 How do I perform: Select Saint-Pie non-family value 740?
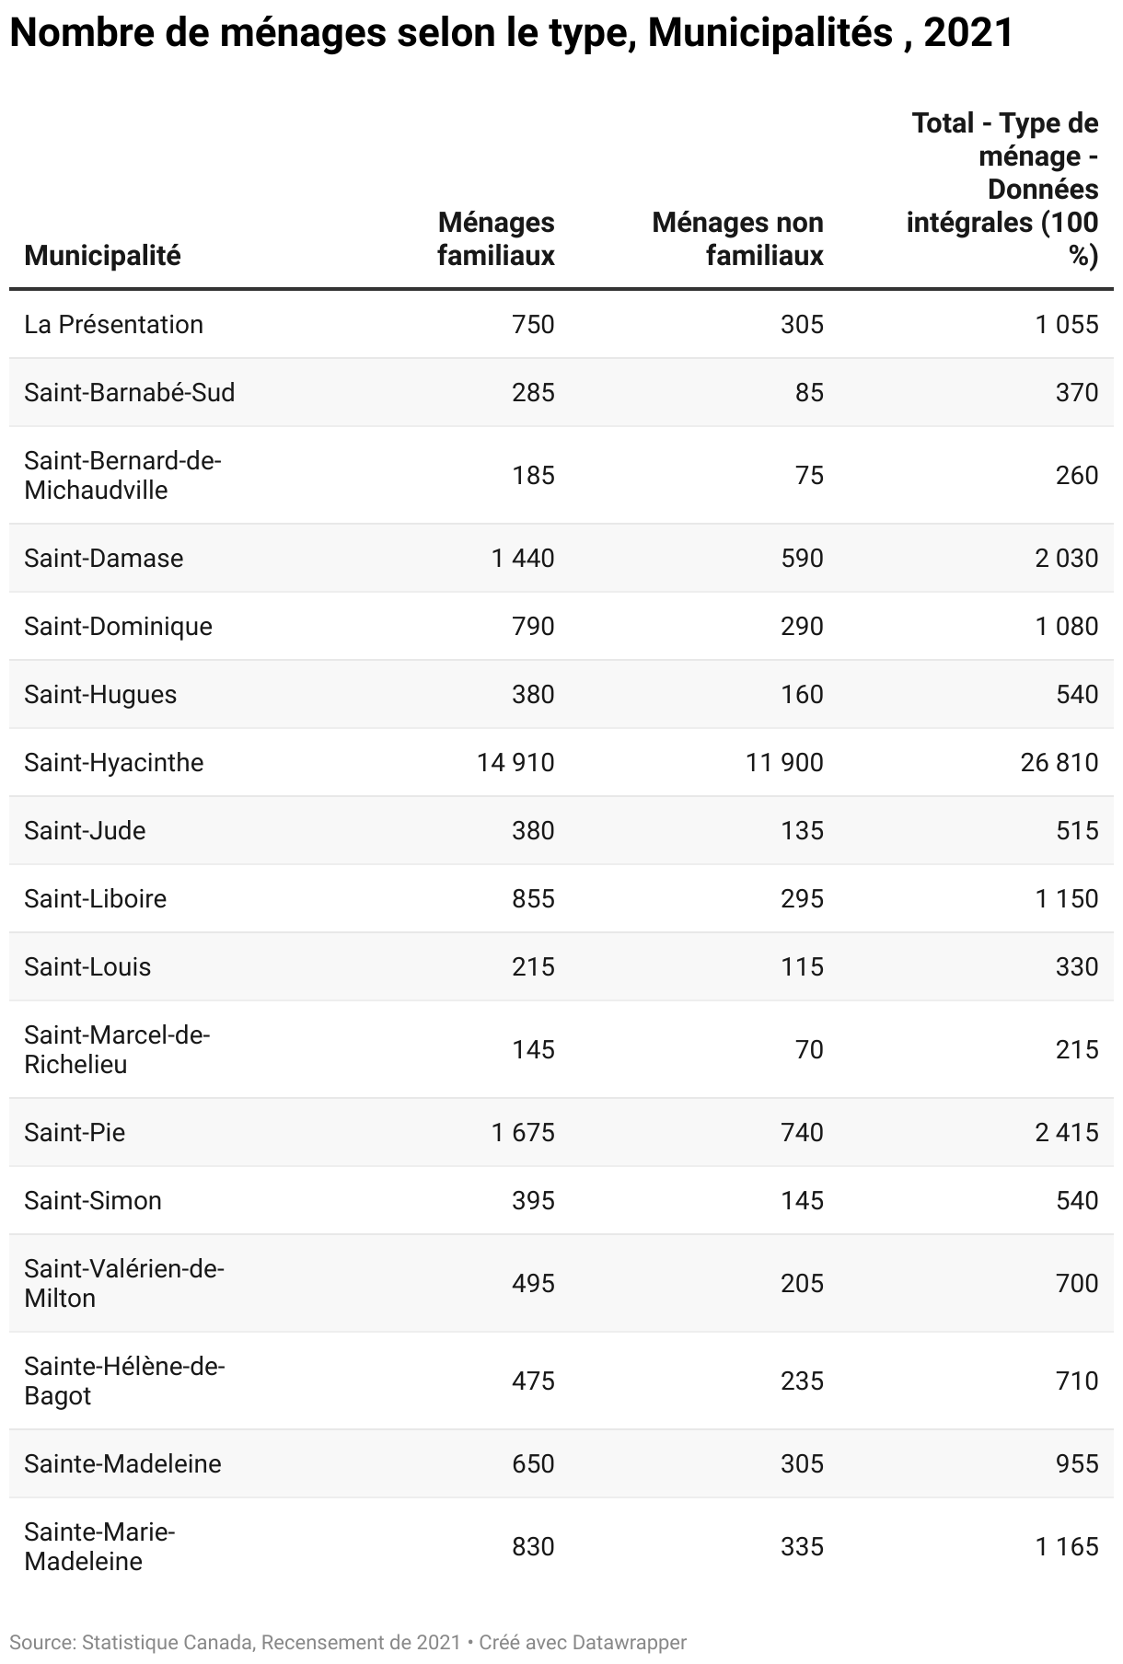(802, 1132)
